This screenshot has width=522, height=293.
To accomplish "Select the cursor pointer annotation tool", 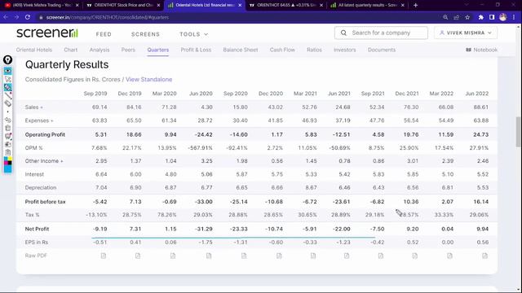I will pyautogui.click(x=7, y=79).
